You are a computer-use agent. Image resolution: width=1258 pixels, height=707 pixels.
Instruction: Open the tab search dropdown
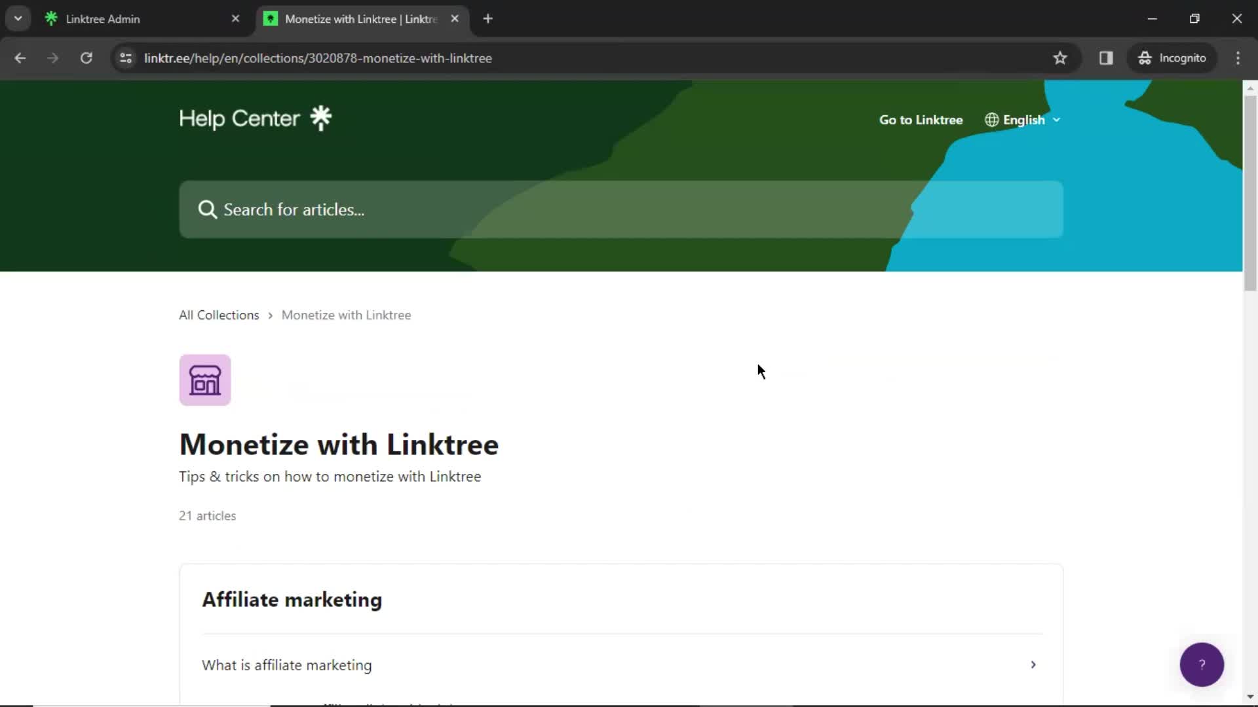click(x=18, y=19)
